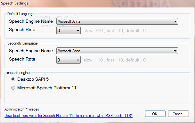195x123 pixels.
Task: Click the Cancel button
Action: [x=178, y=114]
